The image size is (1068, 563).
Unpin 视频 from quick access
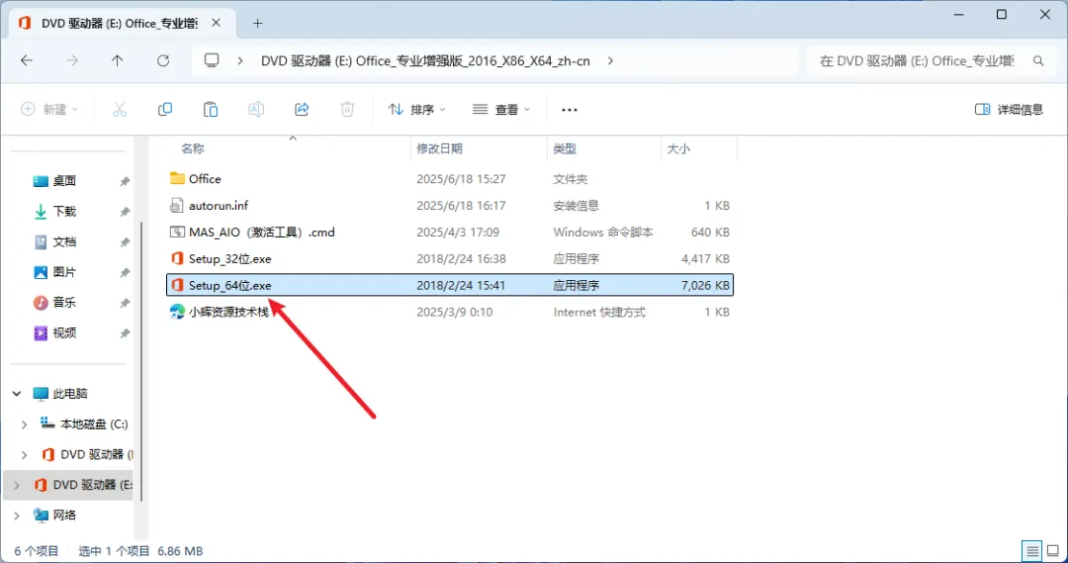[125, 333]
